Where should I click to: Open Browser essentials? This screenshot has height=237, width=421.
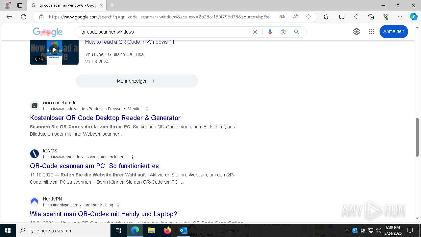(x=385, y=17)
